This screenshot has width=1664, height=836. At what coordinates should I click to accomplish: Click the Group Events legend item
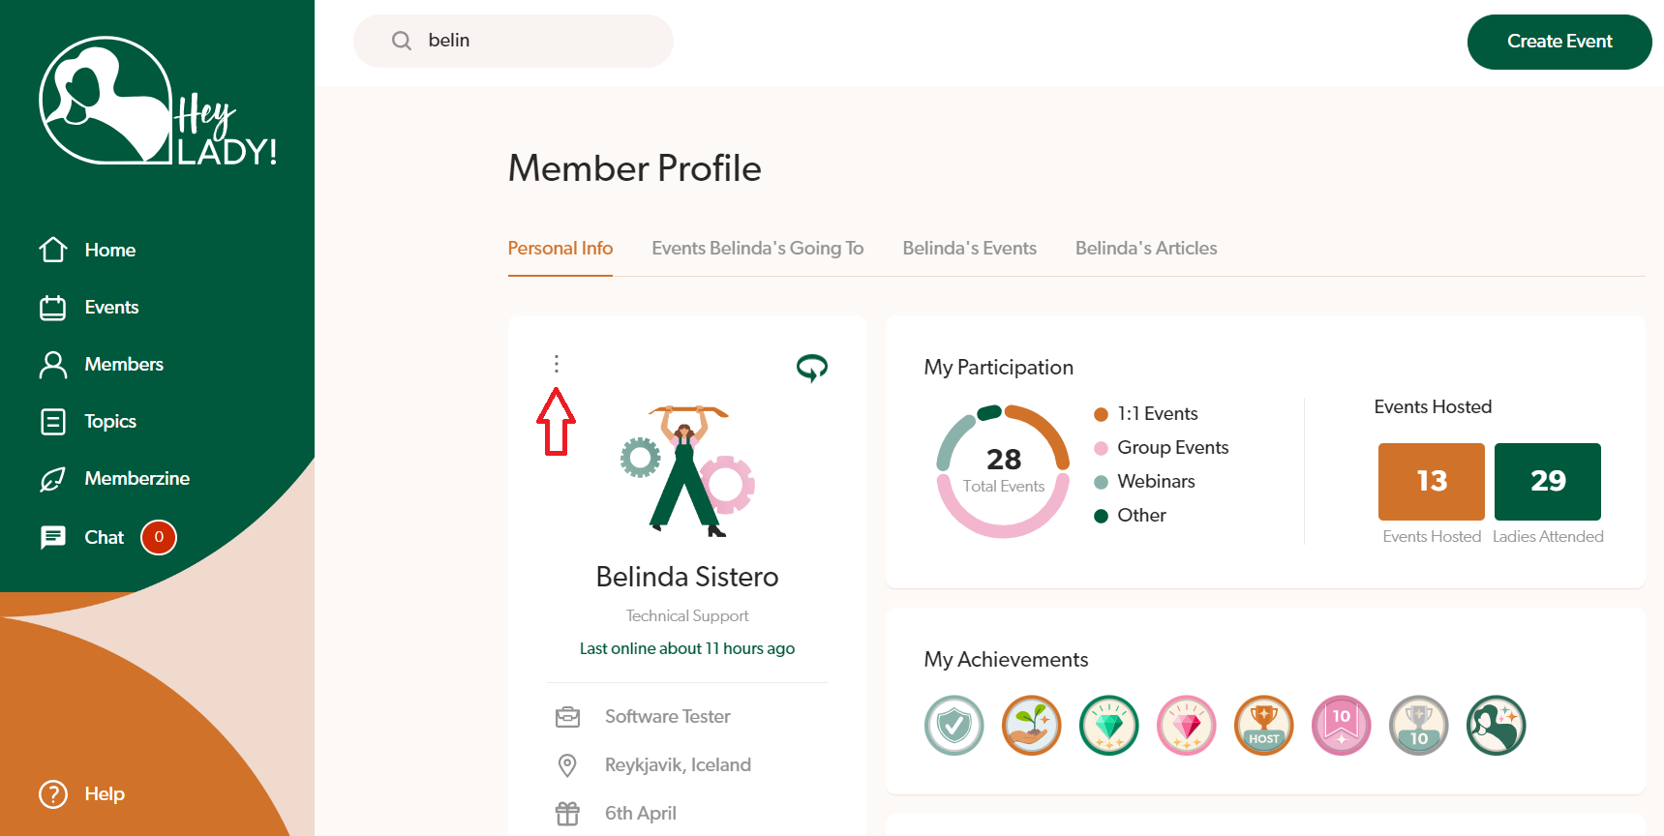(1172, 447)
